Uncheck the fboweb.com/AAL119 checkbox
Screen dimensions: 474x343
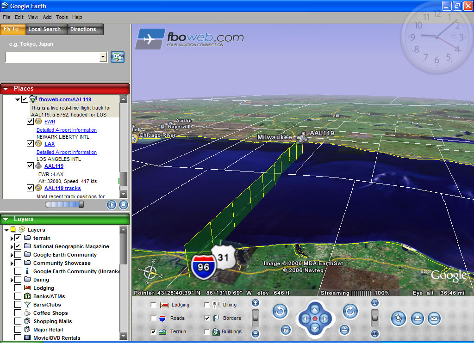[x=25, y=99]
